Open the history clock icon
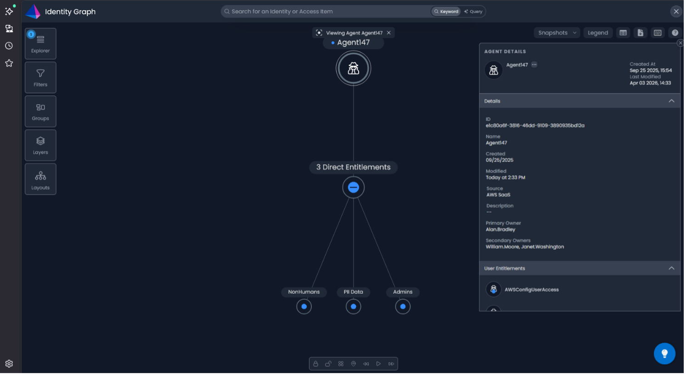Screen dimensions: 686x375 [9, 46]
